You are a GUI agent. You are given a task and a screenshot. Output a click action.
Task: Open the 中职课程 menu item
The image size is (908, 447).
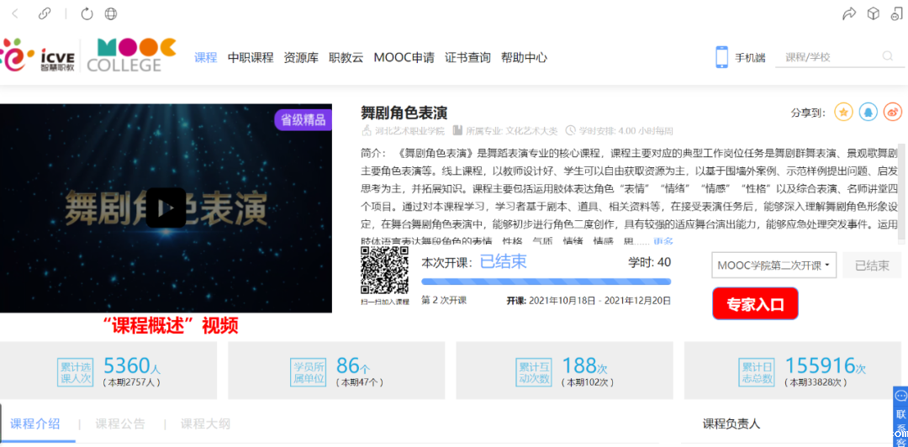tap(251, 58)
